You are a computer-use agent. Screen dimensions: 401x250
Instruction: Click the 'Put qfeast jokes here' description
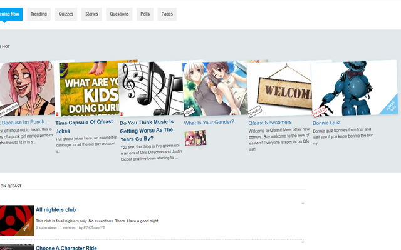coord(86,144)
